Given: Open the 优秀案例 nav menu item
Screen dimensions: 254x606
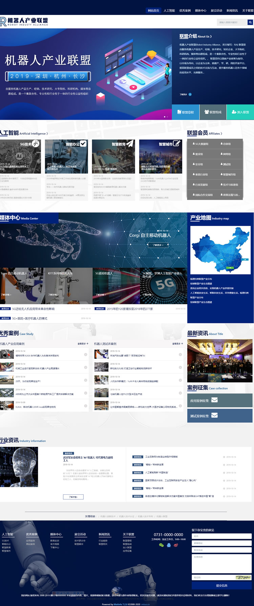Looking at the screenshot, I should pos(185,11).
